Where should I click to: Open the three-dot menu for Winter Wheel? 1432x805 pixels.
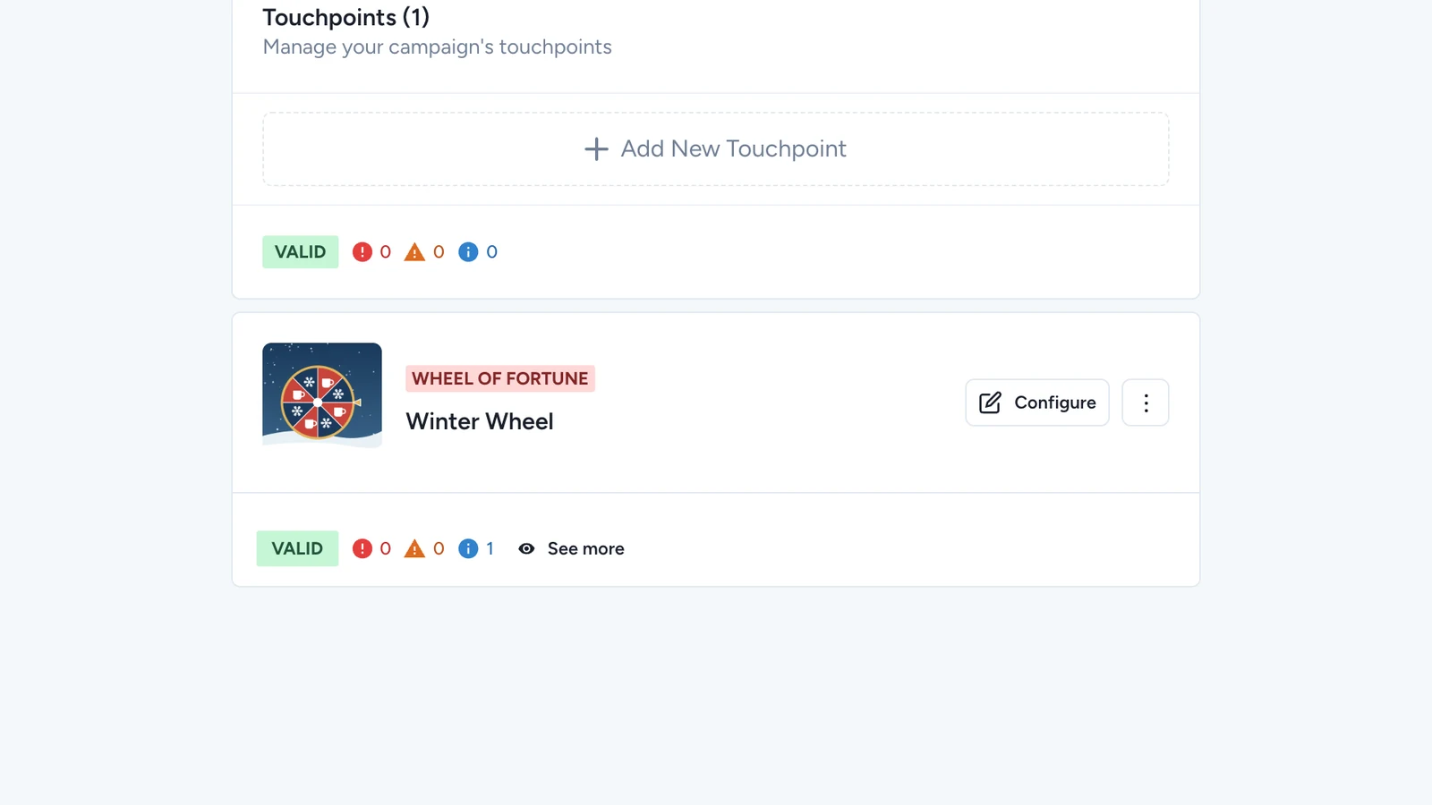1146,402
